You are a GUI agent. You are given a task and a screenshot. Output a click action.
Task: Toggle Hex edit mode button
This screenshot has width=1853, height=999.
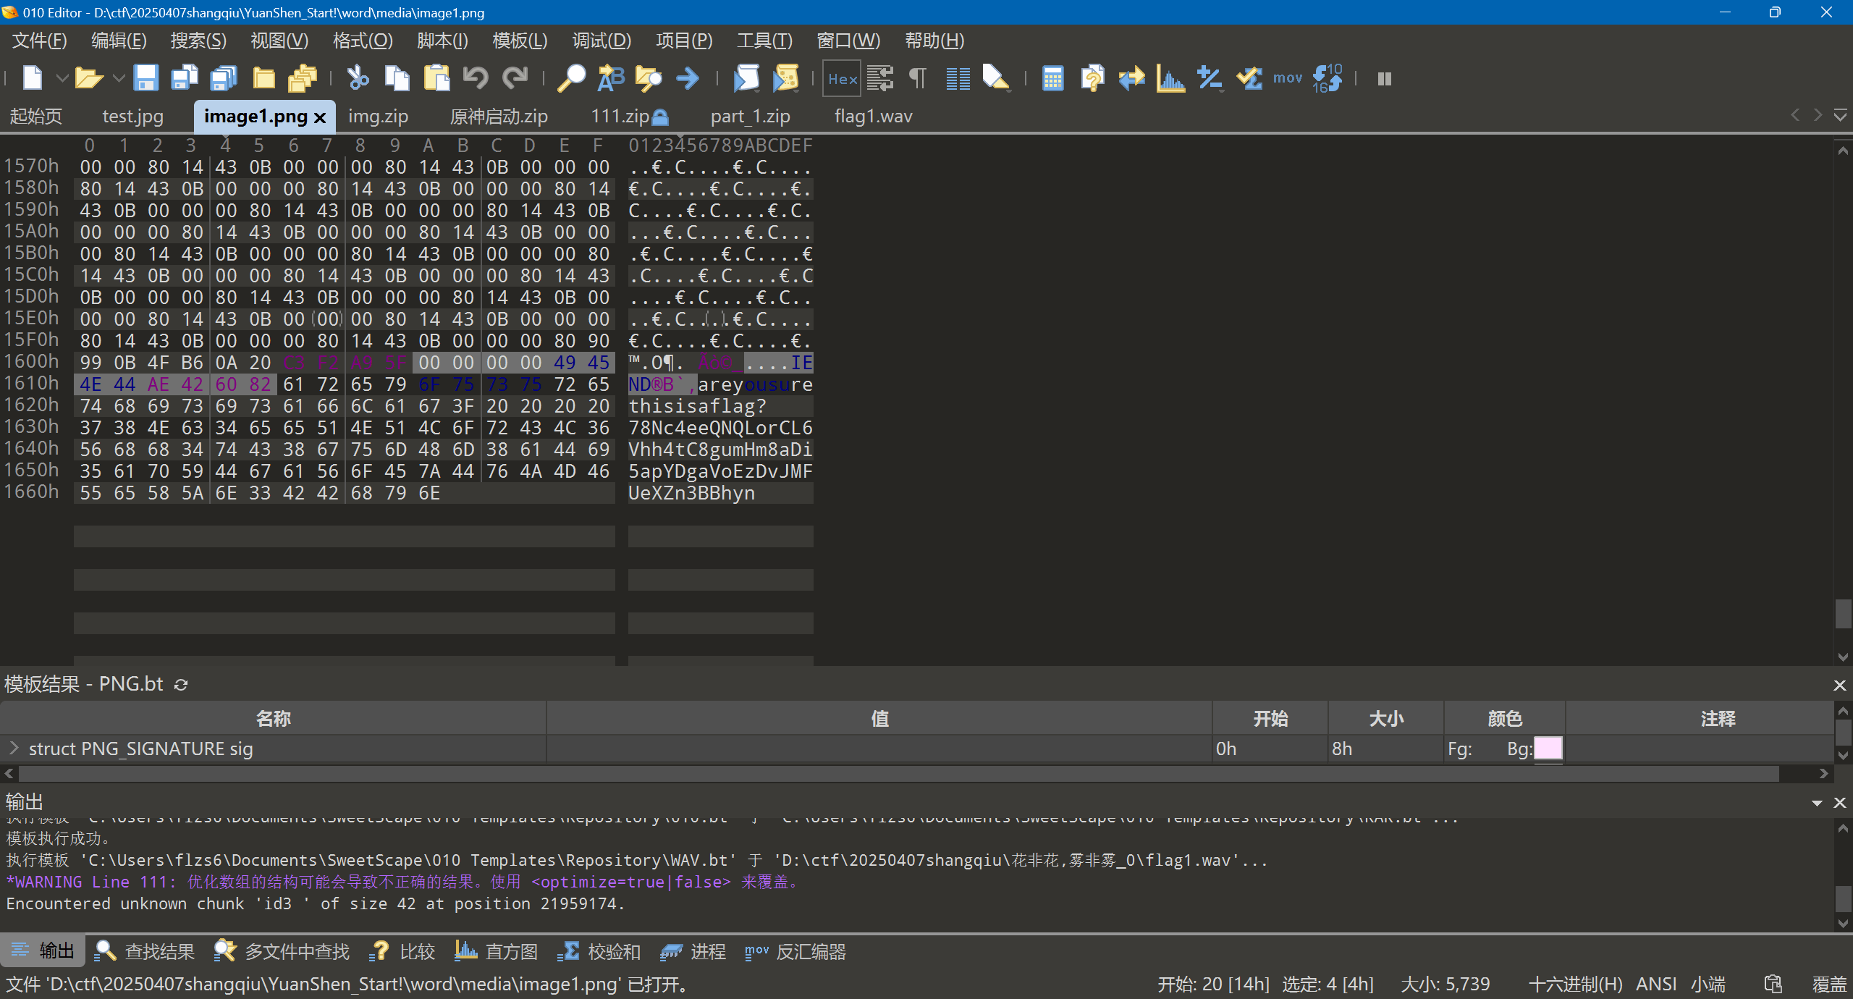pos(842,78)
